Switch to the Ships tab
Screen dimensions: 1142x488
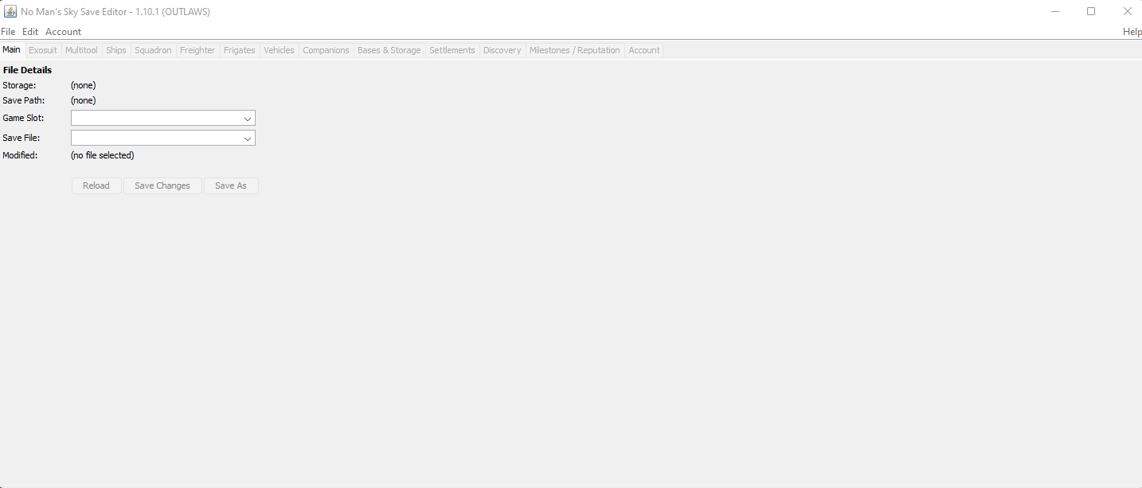point(116,50)
